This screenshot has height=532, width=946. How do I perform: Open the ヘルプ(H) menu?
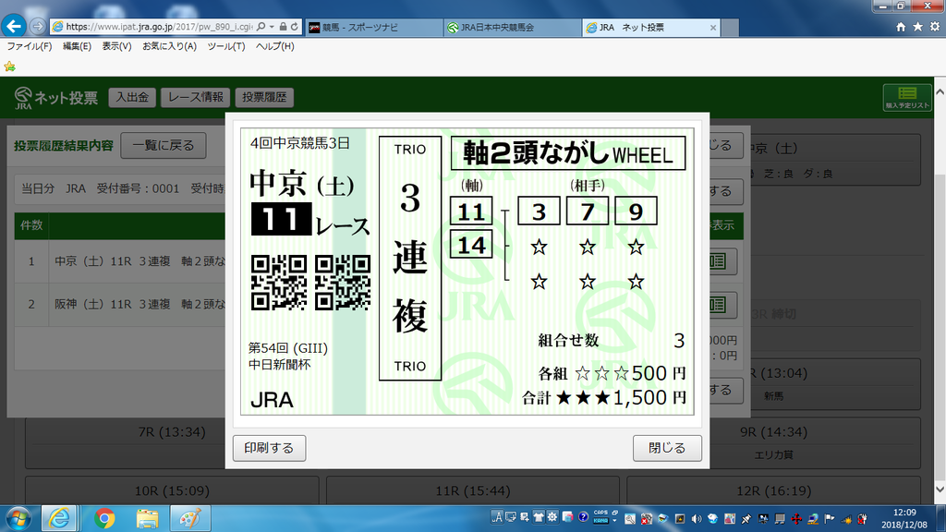click(x=275, y=46)
